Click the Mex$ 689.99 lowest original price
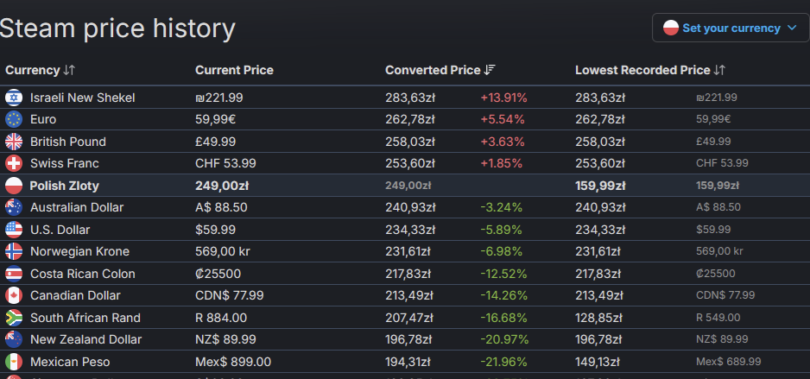The width and height of the screenshot is (810, 379). click(x=728, y=362)
